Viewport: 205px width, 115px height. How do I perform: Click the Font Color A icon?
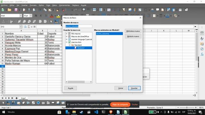click(52, 16)
